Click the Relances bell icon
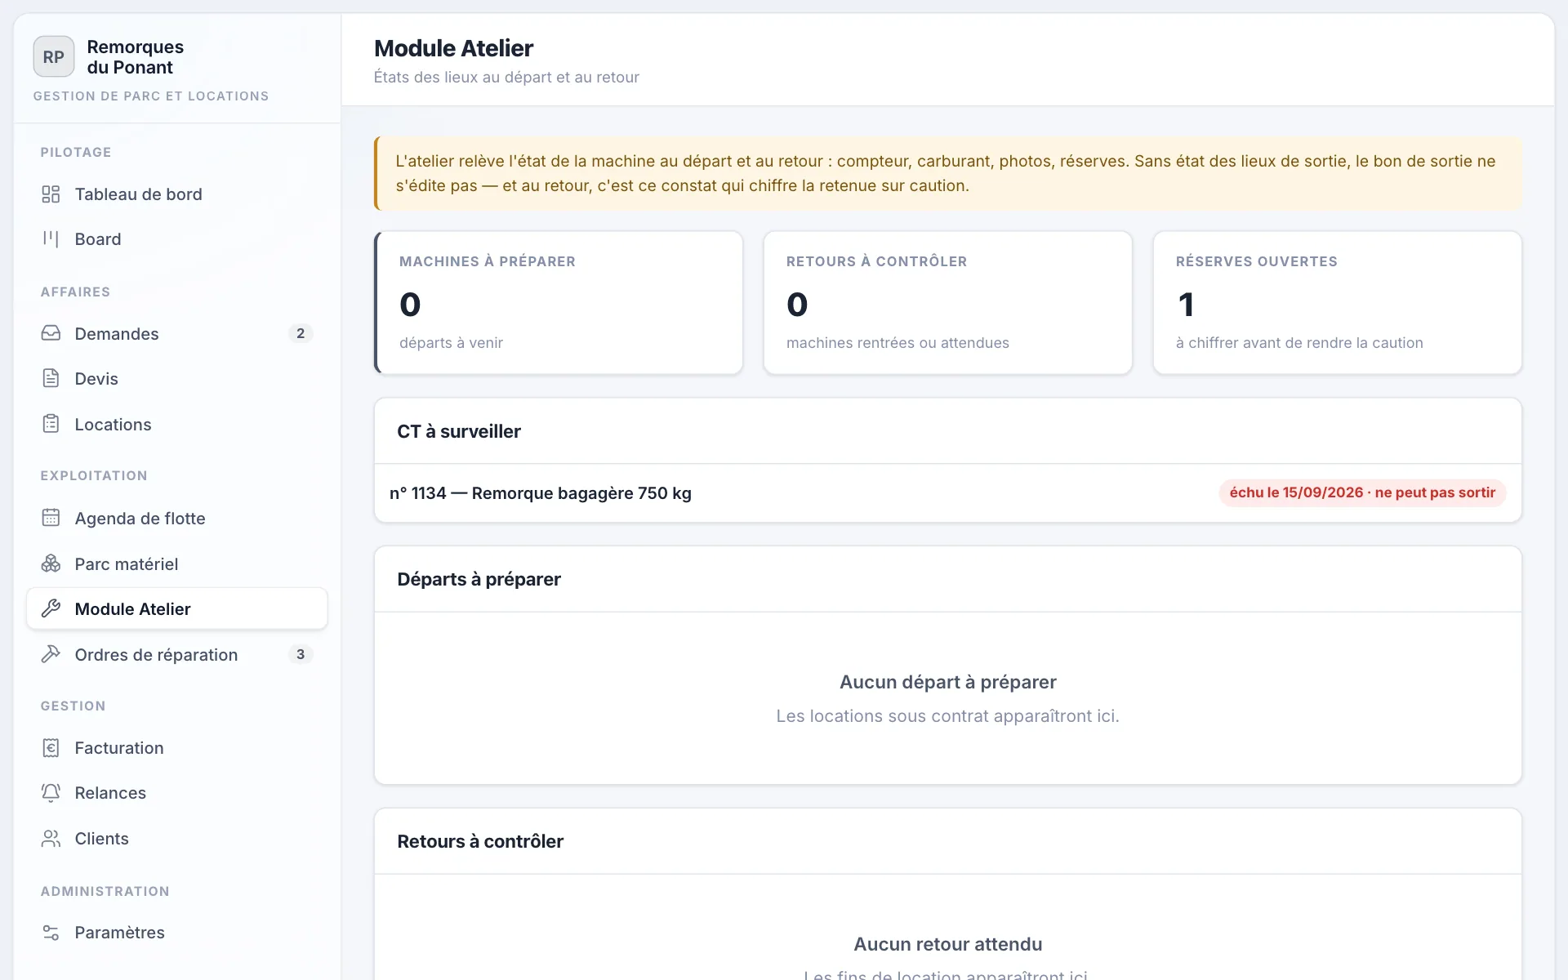Image resolution: width=1568 pixels, height=980 pixels. [51, 792]
